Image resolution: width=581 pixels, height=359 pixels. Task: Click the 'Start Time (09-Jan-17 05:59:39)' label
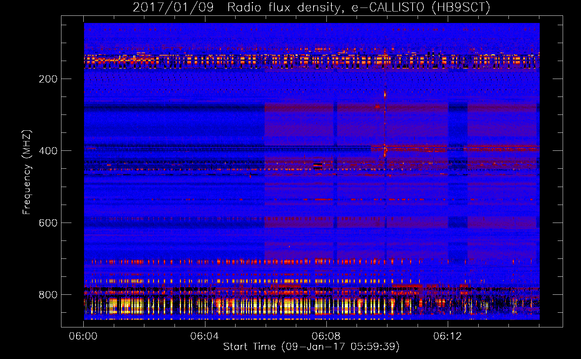[311, 347]
